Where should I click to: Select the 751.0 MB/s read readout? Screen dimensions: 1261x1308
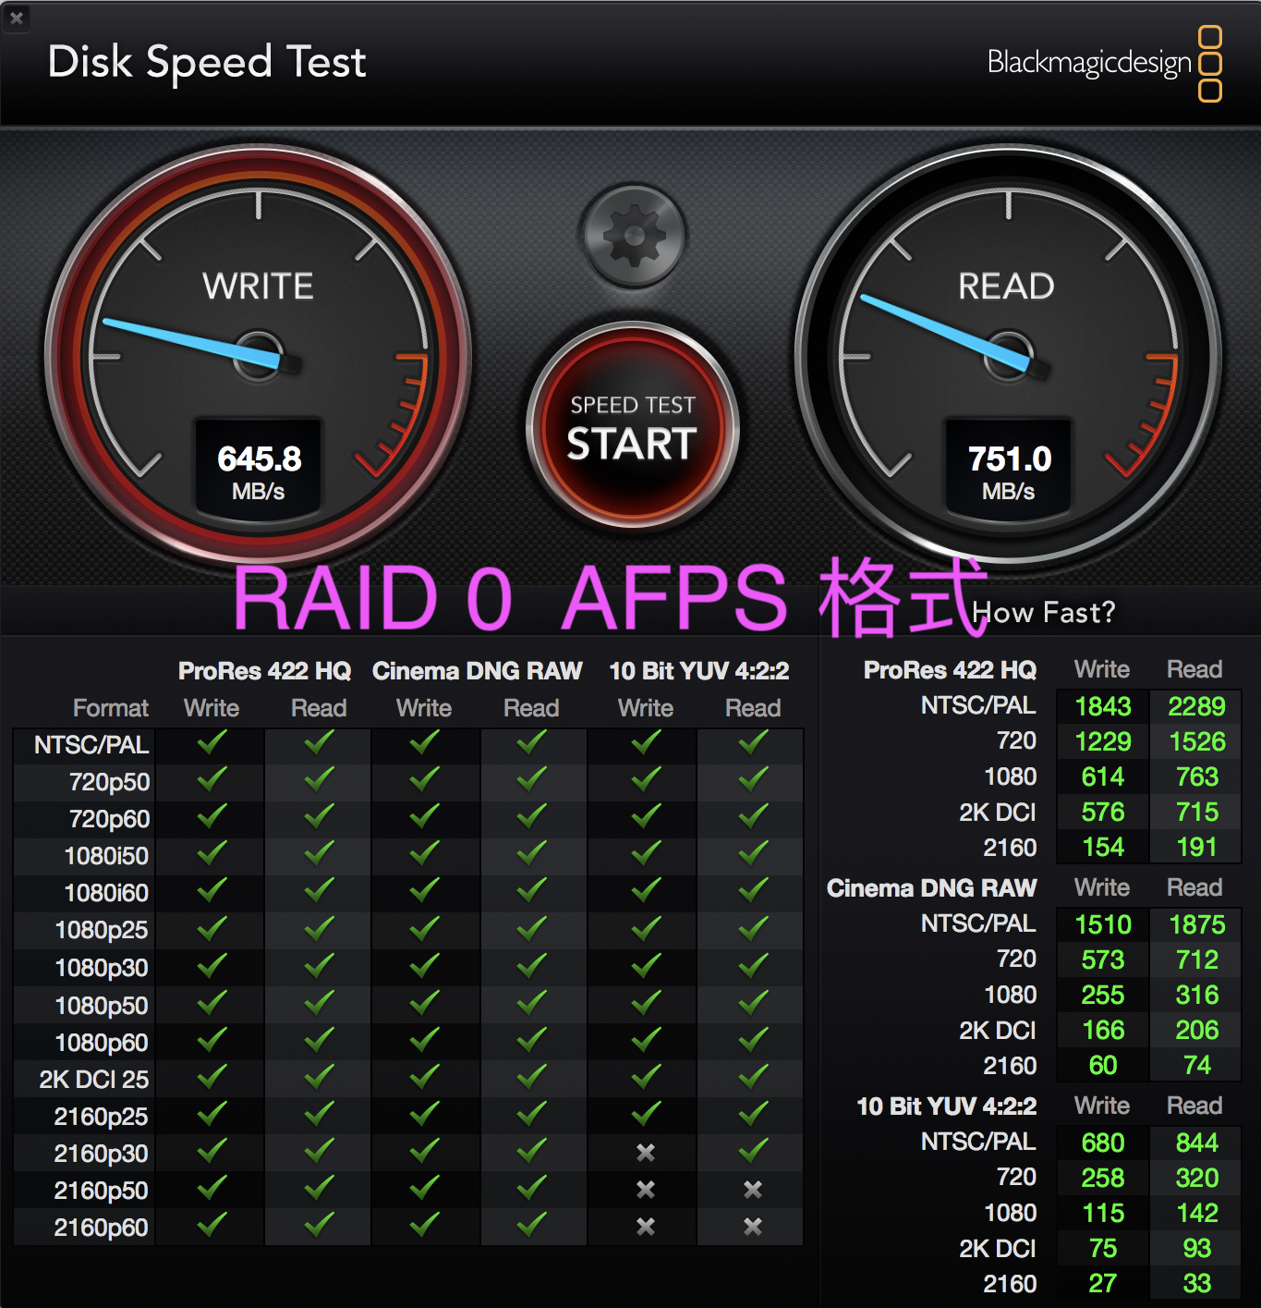(1009, 470)
